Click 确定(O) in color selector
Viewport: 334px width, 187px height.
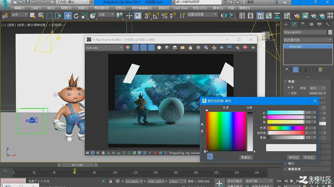tap(294, 157)
